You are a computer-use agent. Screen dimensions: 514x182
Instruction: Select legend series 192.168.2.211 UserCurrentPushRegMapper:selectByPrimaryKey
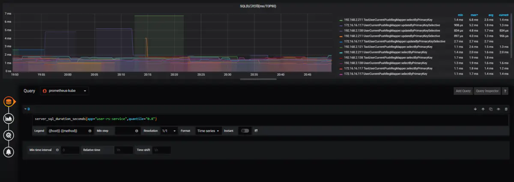(385, 52)
